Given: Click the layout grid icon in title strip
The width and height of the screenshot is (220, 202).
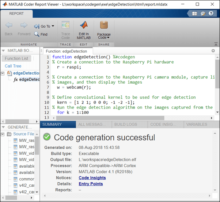Looking at the screenshot, I should pos(194,14).
